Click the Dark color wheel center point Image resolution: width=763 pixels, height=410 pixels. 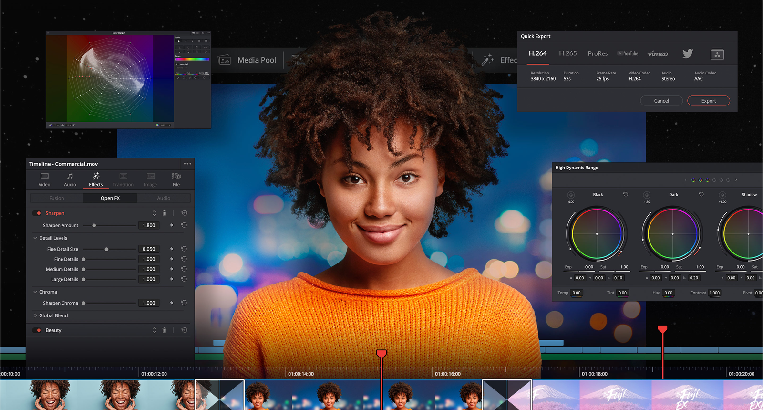[672, 234]
